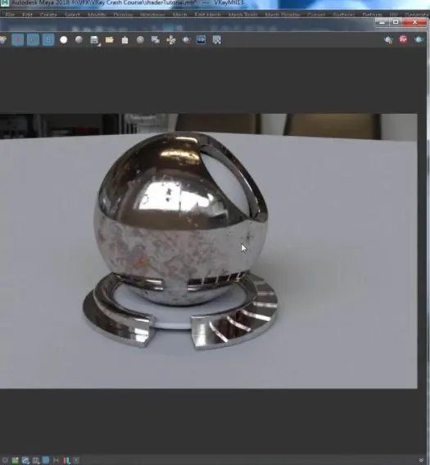Save the rendered image with floppy icon
Screen dimensions: 430x465
tap(94, 40)
